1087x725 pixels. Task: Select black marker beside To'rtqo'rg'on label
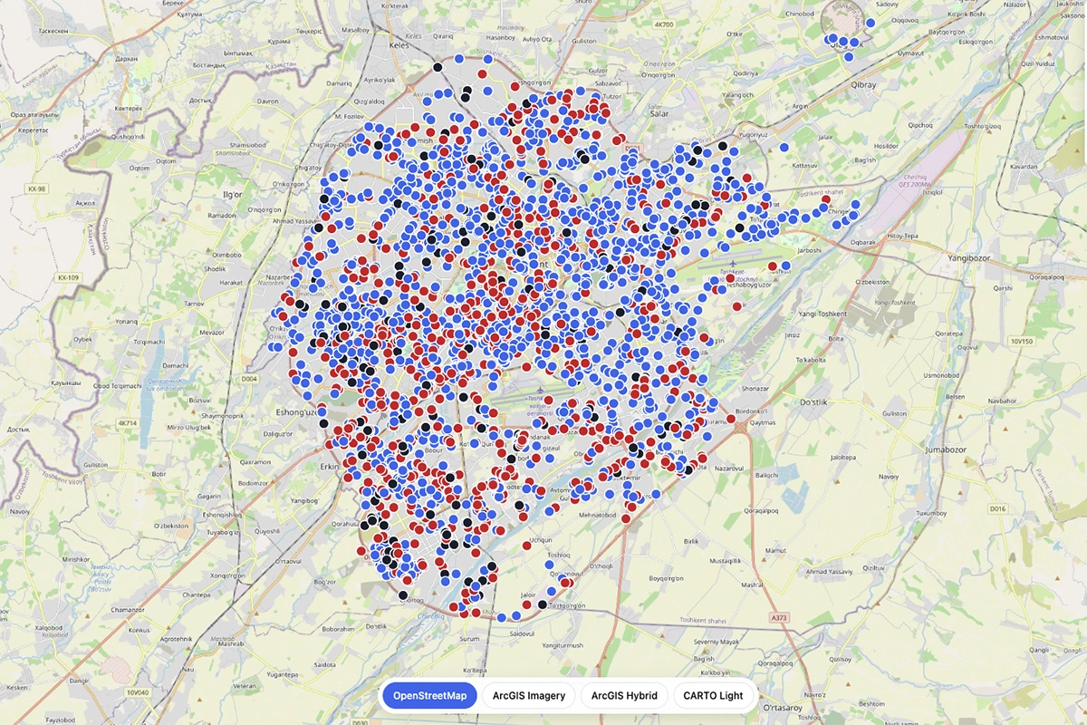click(542, 604)
